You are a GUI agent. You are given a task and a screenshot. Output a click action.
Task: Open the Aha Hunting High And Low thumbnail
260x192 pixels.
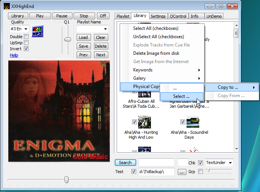(x=145, y=122)
